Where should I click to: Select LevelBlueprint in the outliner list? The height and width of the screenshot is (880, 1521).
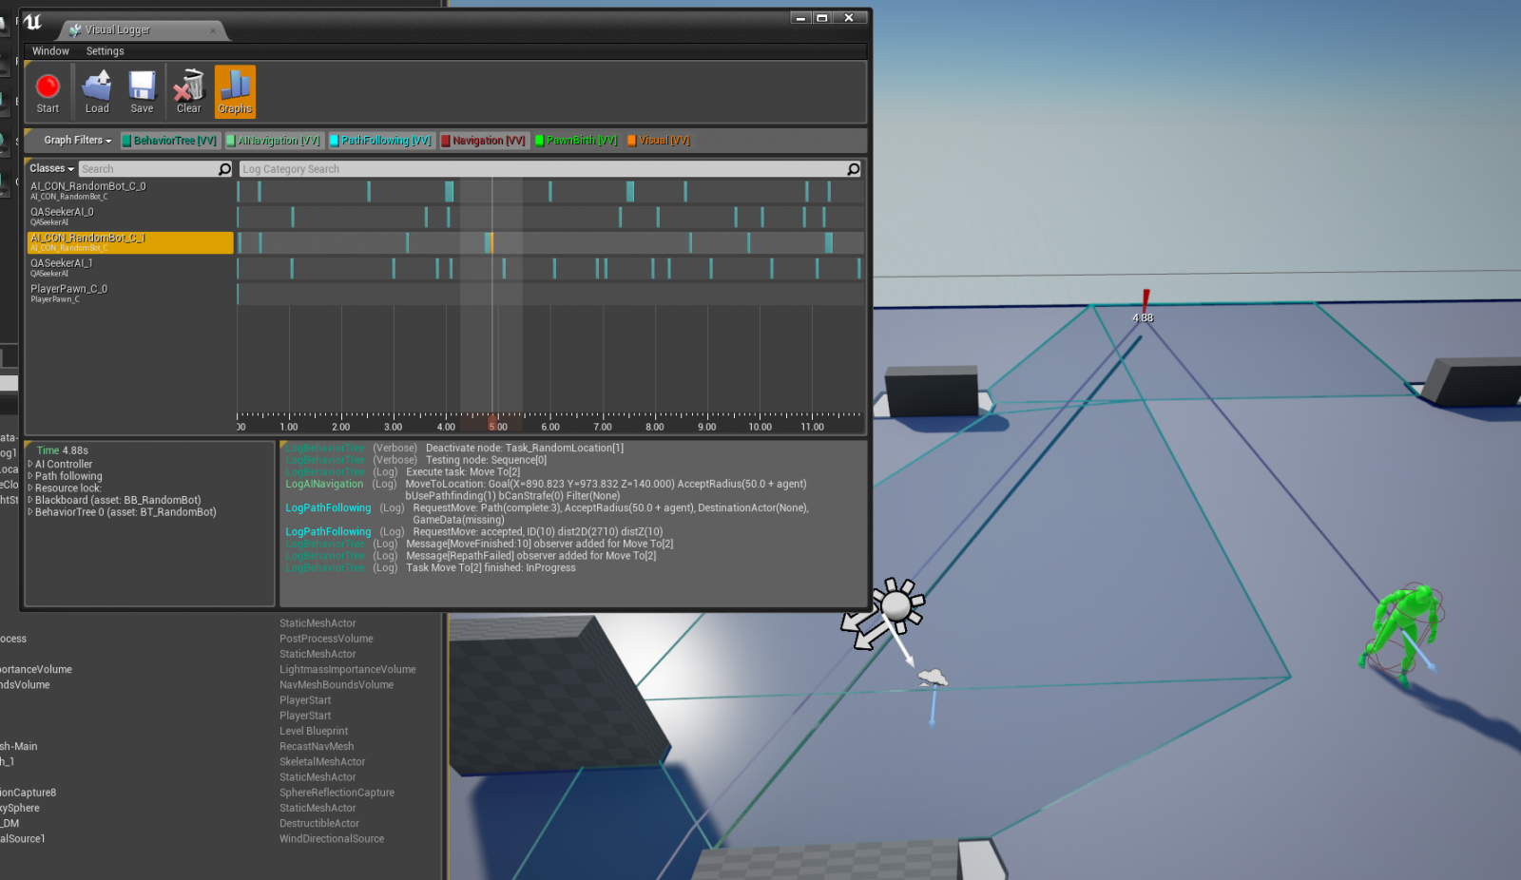(x=314, y=731)
